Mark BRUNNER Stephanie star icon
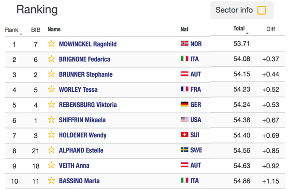 (51, 74)
